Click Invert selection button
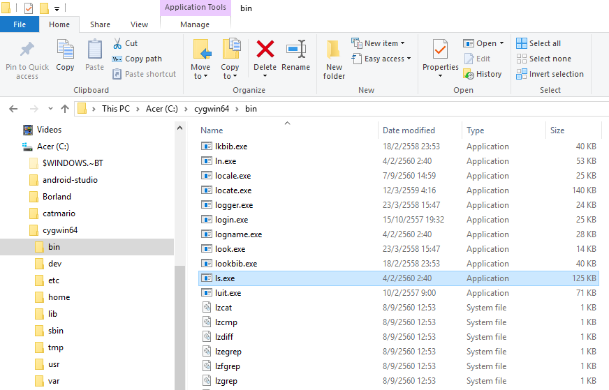This screenshot has width=609, height=390. 522,74
